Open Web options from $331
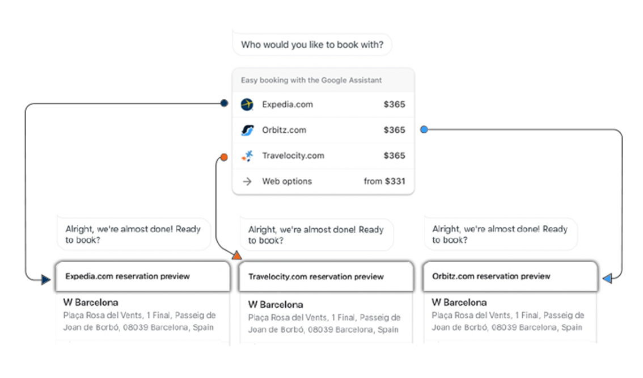The height and width of the screenshot is (378, 643). pyautogui.click(x=323, y=182)
